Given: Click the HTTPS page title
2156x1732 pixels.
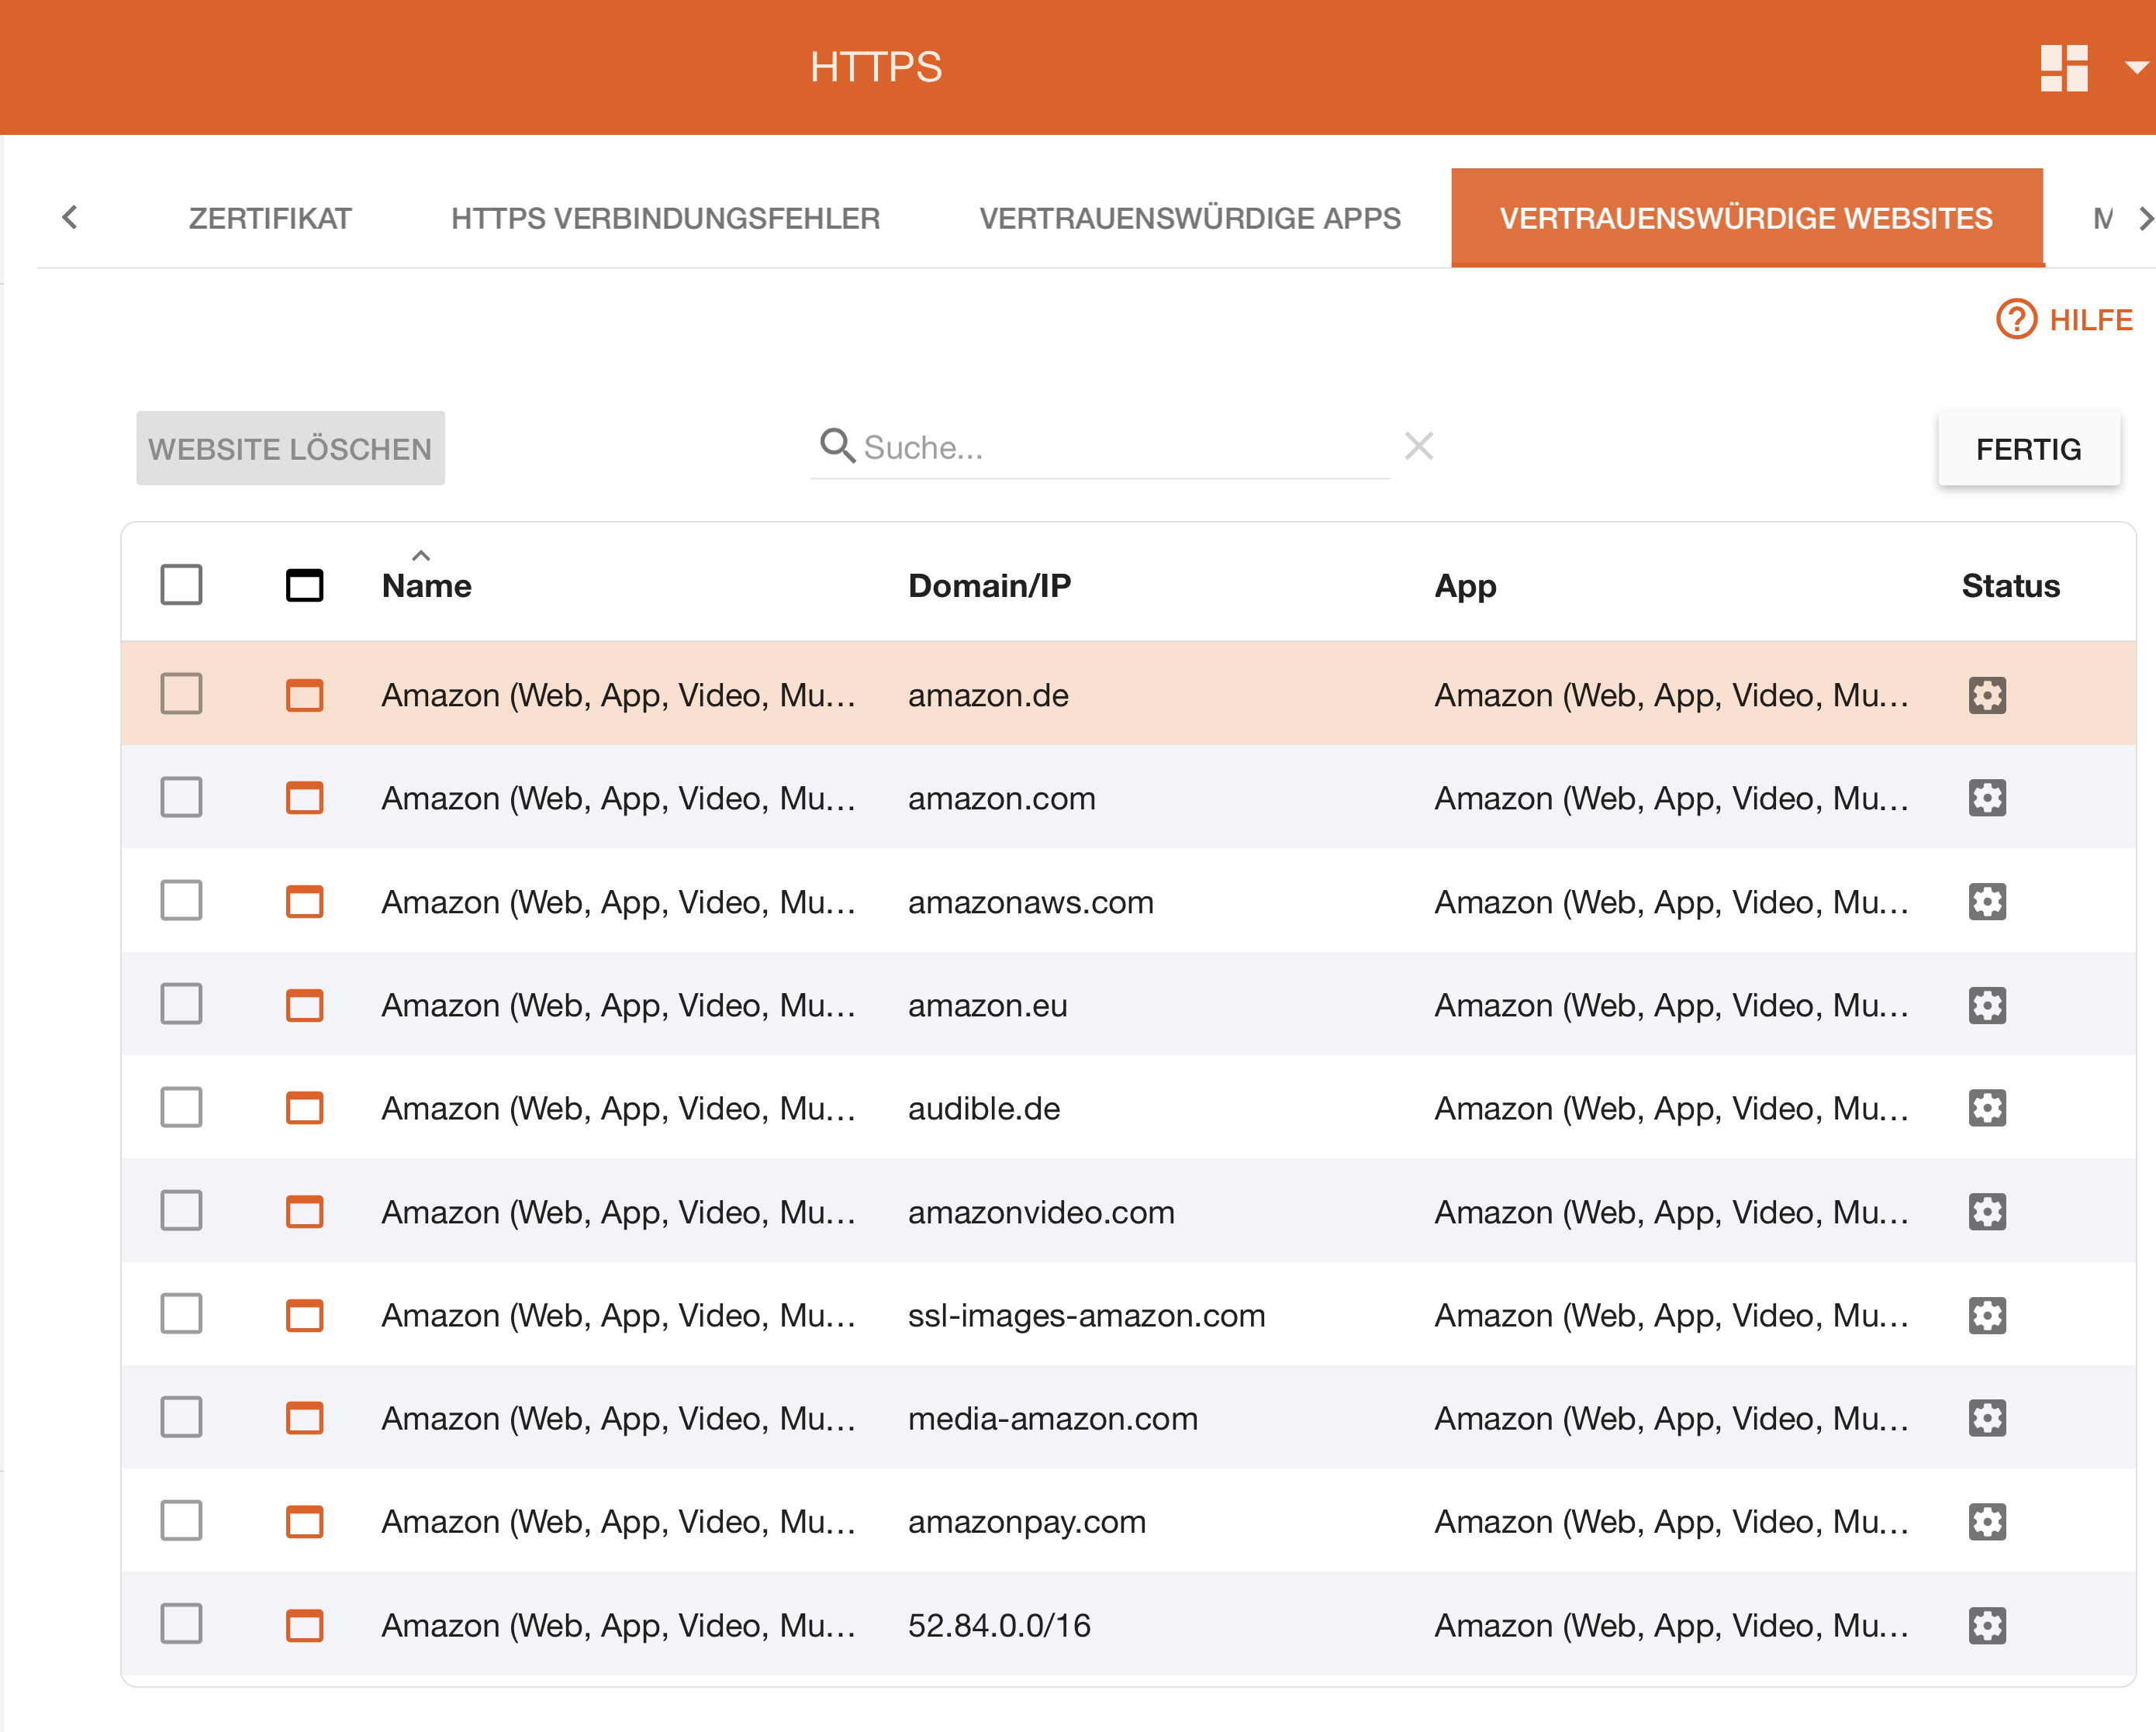Looking at the screenshot, I should (x=876, y=67).
